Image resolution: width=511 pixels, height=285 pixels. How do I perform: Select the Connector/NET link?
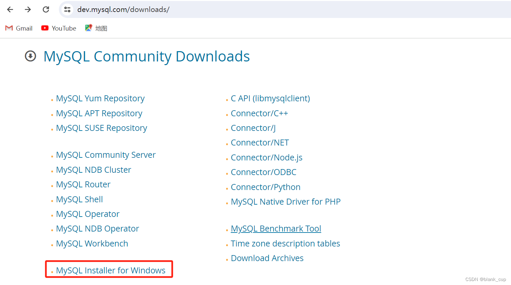pyautogui.click(x=260, y=142)
